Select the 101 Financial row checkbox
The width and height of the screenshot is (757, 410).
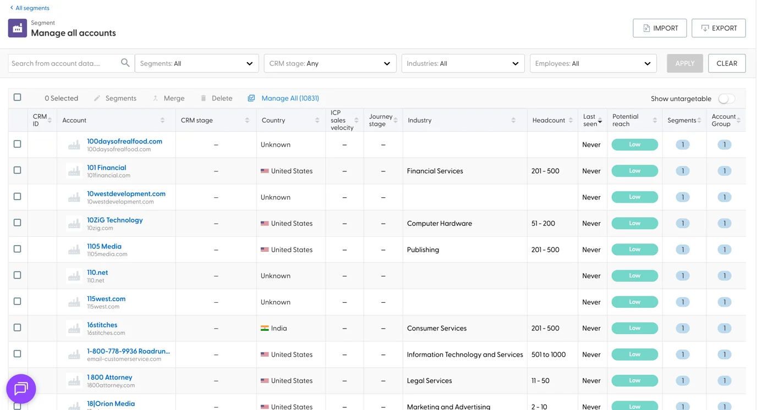pos(18,170)
